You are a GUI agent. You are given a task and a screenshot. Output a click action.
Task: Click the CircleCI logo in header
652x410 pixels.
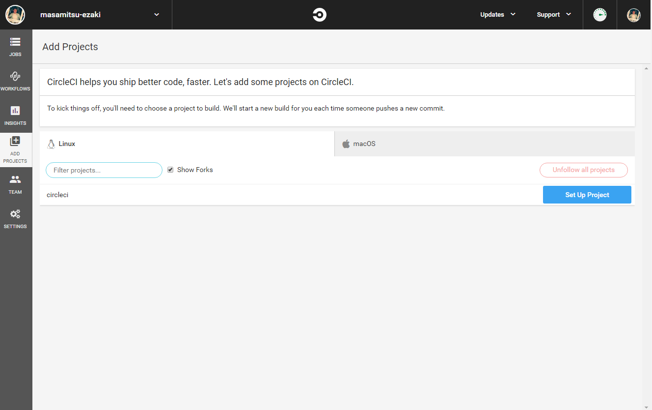320,15
